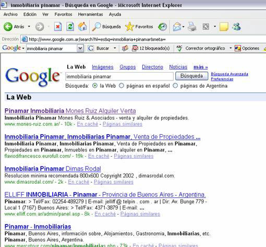Open the Imágenes search link
This screenshot has height=247, width=266.
(103, 67)
